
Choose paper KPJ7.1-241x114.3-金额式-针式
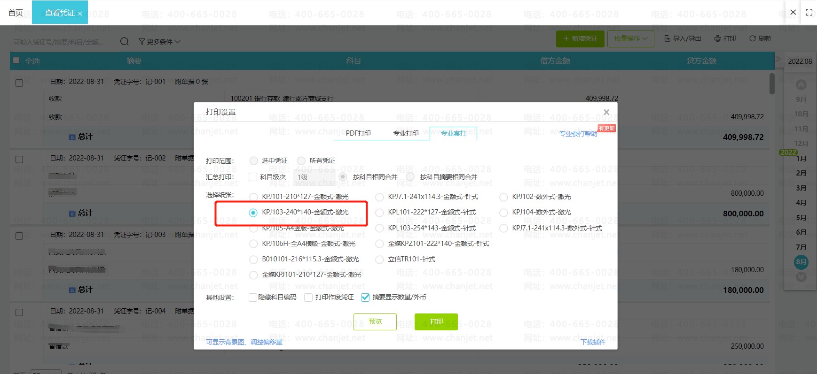click(379, 197)
